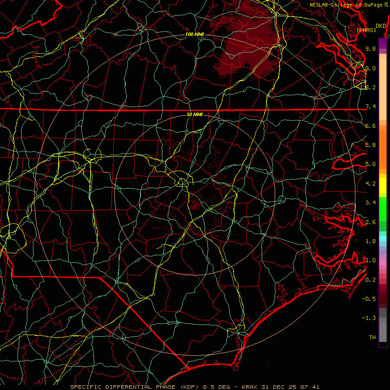Click the 100 NMI range ring label
This screenshot has width=390, height=390.
195,34
